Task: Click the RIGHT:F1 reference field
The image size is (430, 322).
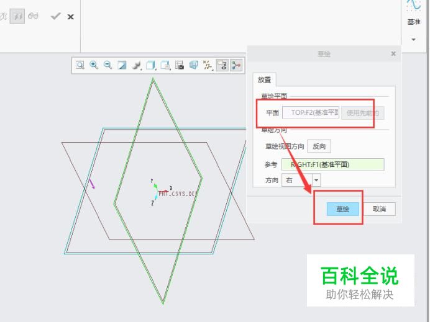Action: click(333, 164)
